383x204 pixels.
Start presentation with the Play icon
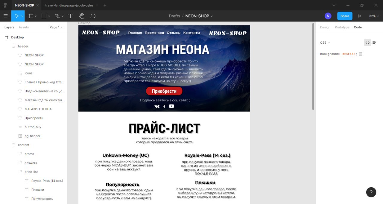click(x=360, y=16)
